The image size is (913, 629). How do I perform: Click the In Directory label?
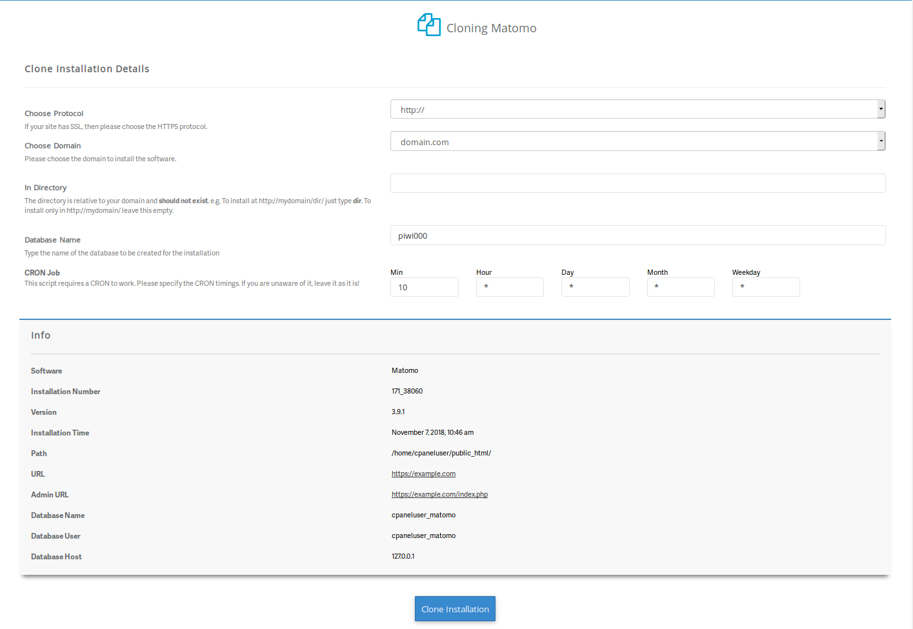point(46,188)
